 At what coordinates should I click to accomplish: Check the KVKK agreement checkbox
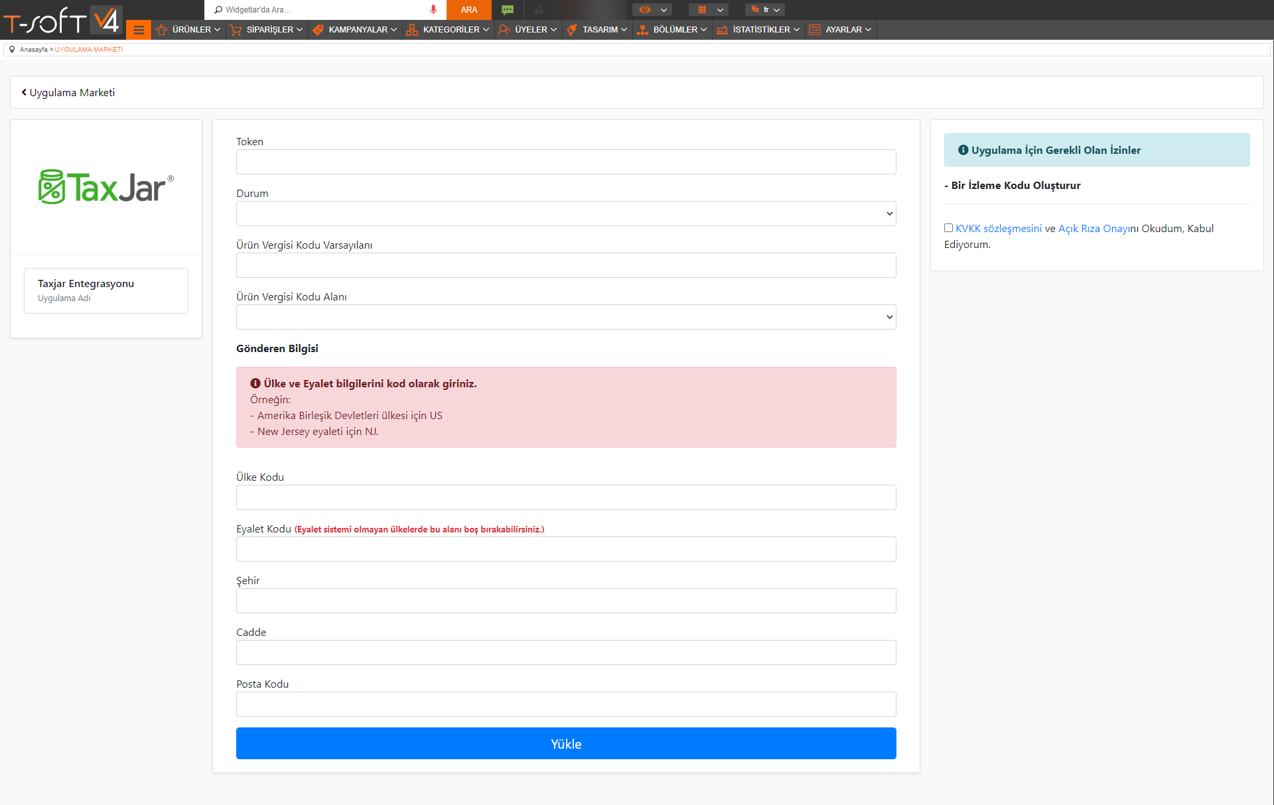click(948, 227)
